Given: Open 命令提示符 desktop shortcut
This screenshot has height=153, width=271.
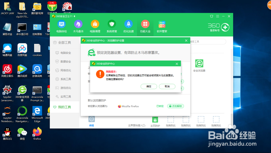Looking at the screenshot, I should [x=22, y=29].
